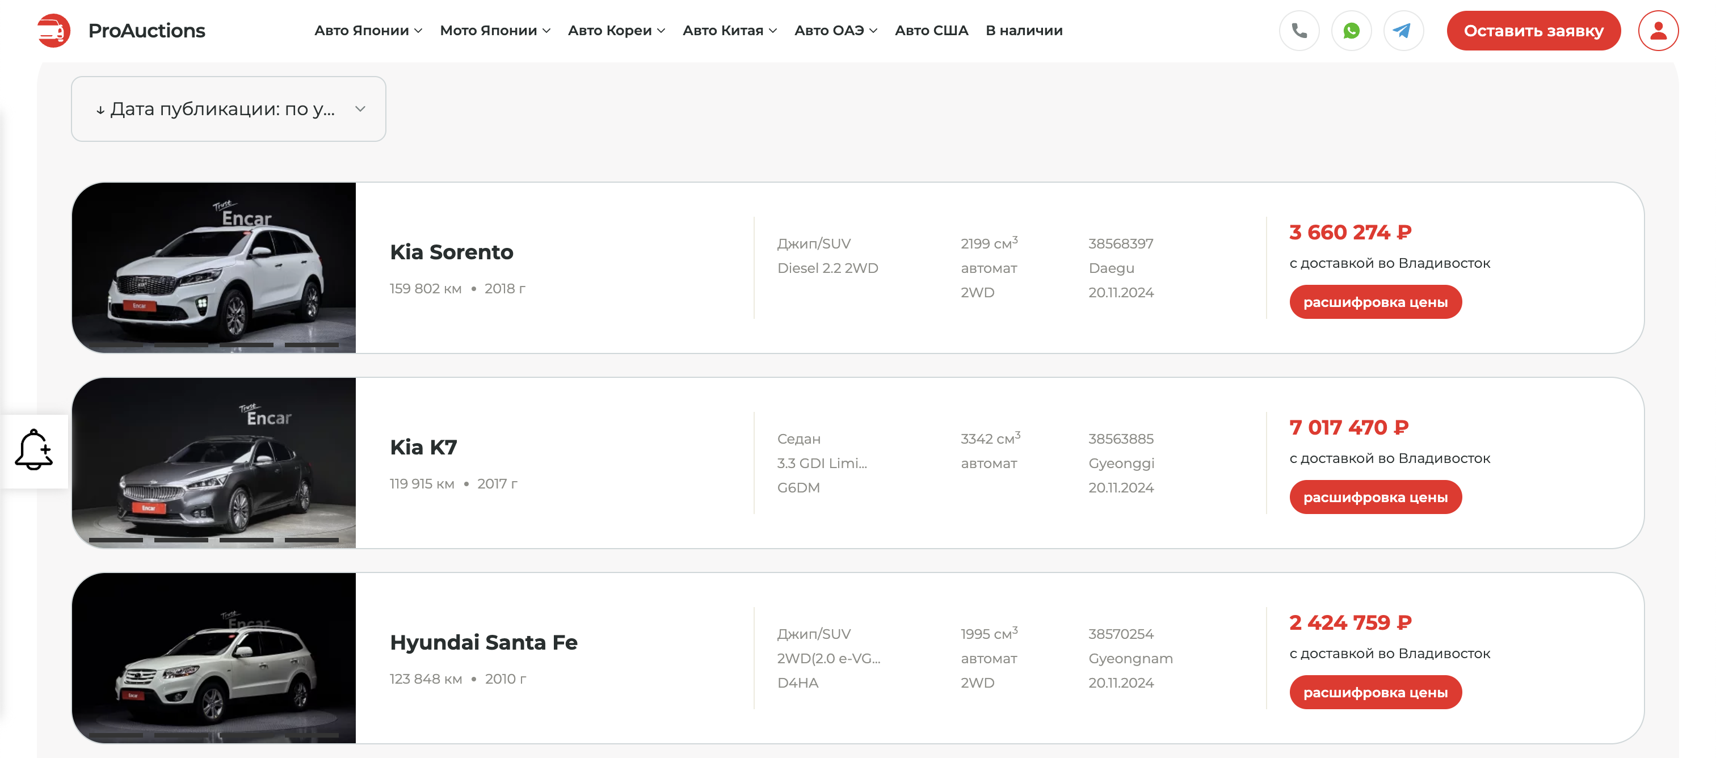Click lot number 38568397
Viewport: 1716px width, 758px height.
pos(1121,244)
